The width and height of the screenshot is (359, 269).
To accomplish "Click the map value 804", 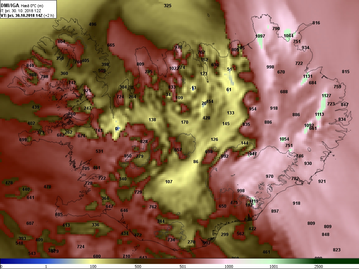I will (61, 41).
